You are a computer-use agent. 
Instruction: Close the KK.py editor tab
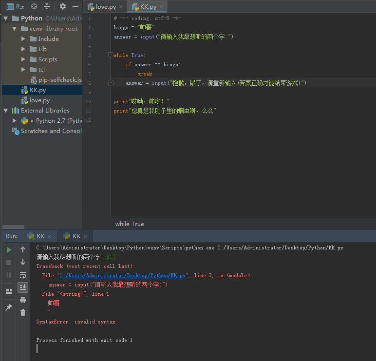161,7
